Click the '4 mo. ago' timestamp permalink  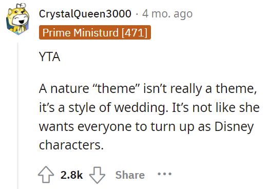point(167,14)
